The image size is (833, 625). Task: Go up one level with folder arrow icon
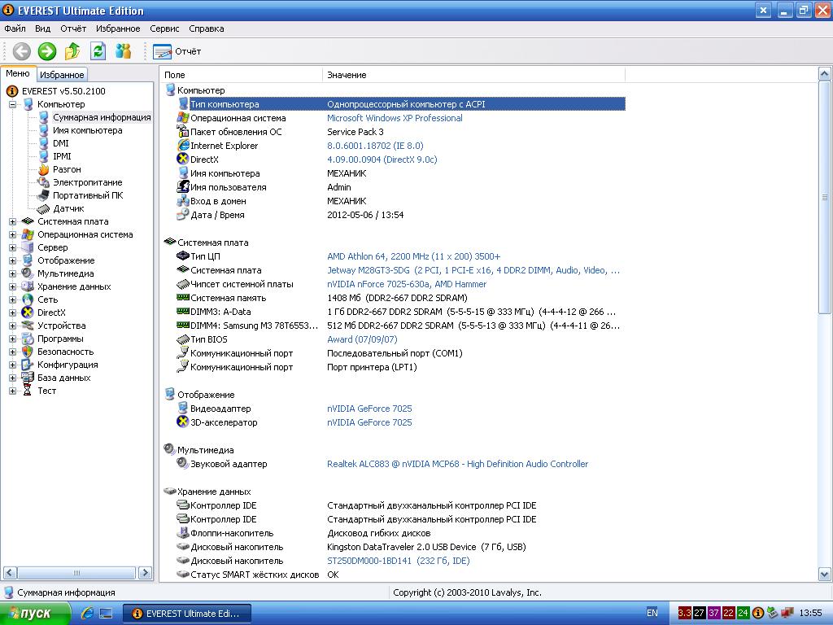pyautogui.click(x=72, y=51)
